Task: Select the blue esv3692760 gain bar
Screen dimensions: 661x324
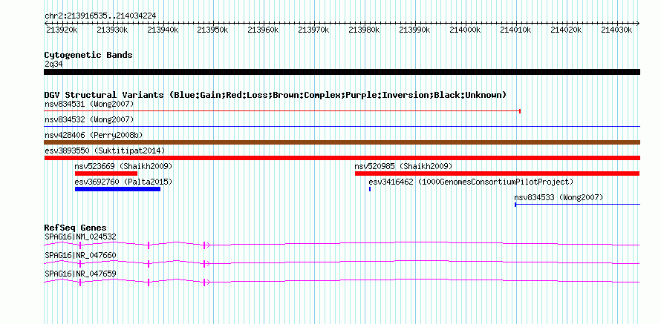Action: (x=117, y=189)
